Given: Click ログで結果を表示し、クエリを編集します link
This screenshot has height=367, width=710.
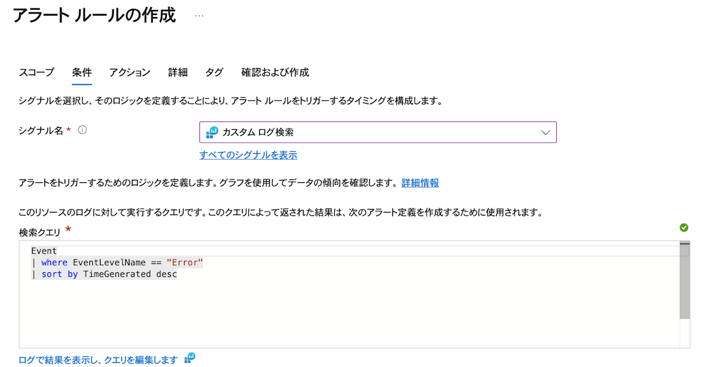Looking at the screenshot, I should point(98,359).
